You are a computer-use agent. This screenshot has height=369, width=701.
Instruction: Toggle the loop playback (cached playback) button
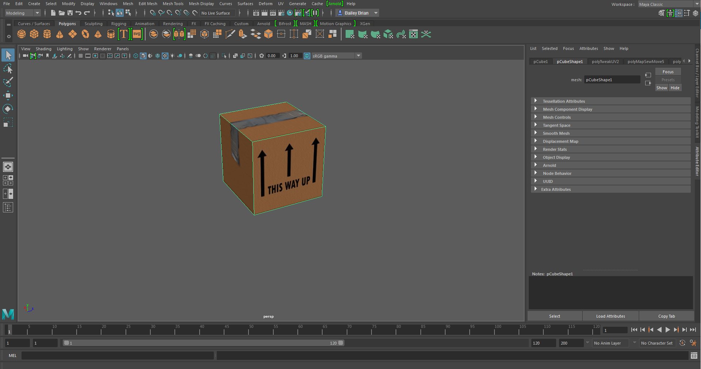tap(682, 343)
